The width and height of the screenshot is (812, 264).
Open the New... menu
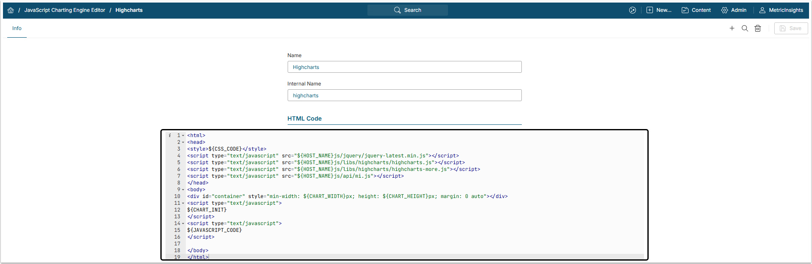pyautogui.click(x=659, y=10)
